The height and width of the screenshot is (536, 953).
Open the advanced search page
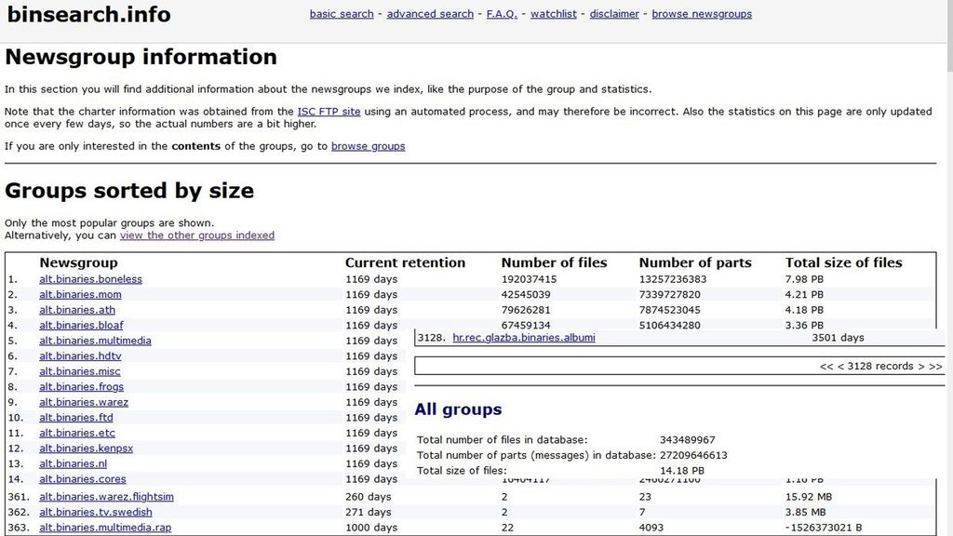pos(430,13)
